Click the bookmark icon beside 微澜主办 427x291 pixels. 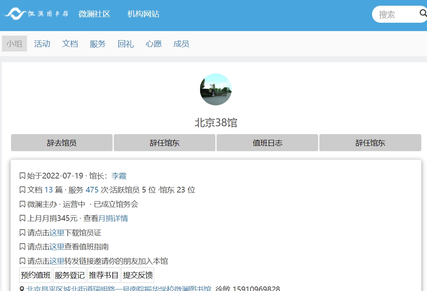pos(22,204)
